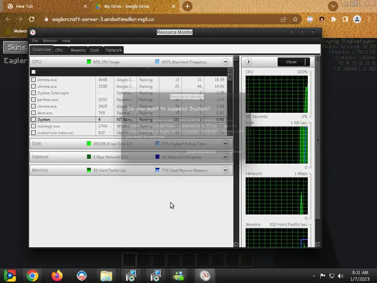
Task: Click Cancel in the suspend dialog
Action: click(235, 151)
